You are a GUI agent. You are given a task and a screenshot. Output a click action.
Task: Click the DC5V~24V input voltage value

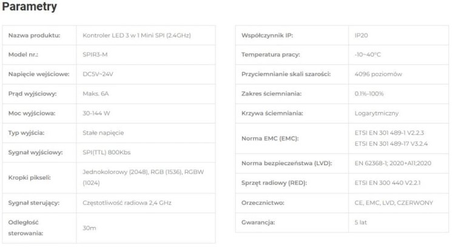click(x=98, y=74)
